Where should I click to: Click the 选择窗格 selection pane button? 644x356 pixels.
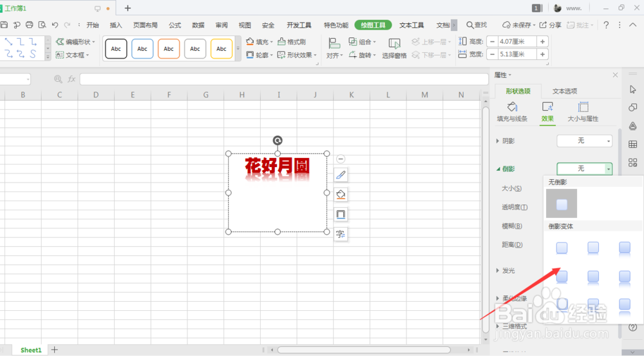click(394, 48)
